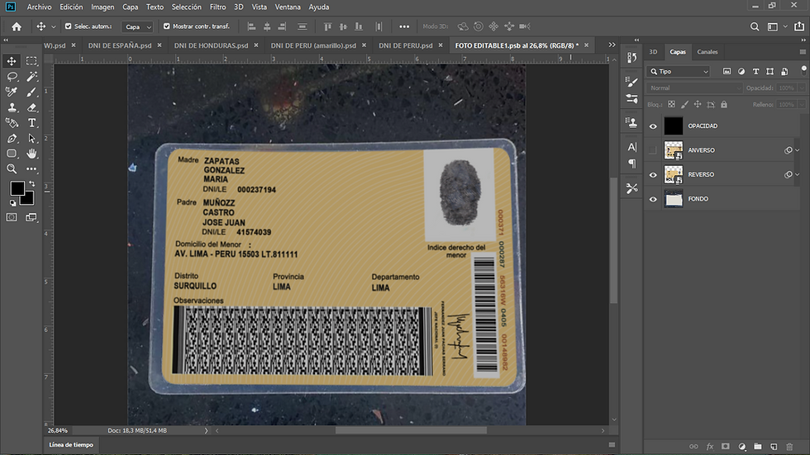Viewport: 810px width, 455px height.
Task: Toggle the Selec. autom. checkbox
Action: pyautogui.click(x=68, y=26)
